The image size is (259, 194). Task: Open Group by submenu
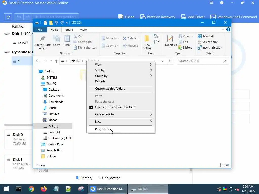coord(121,76)
